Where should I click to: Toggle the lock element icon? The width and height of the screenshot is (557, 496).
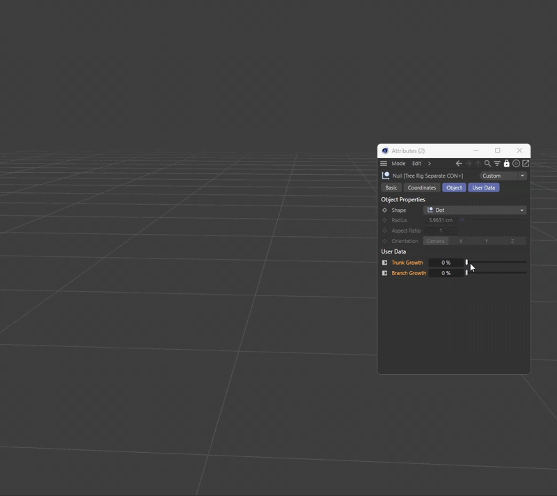click(x=507, y=164)
